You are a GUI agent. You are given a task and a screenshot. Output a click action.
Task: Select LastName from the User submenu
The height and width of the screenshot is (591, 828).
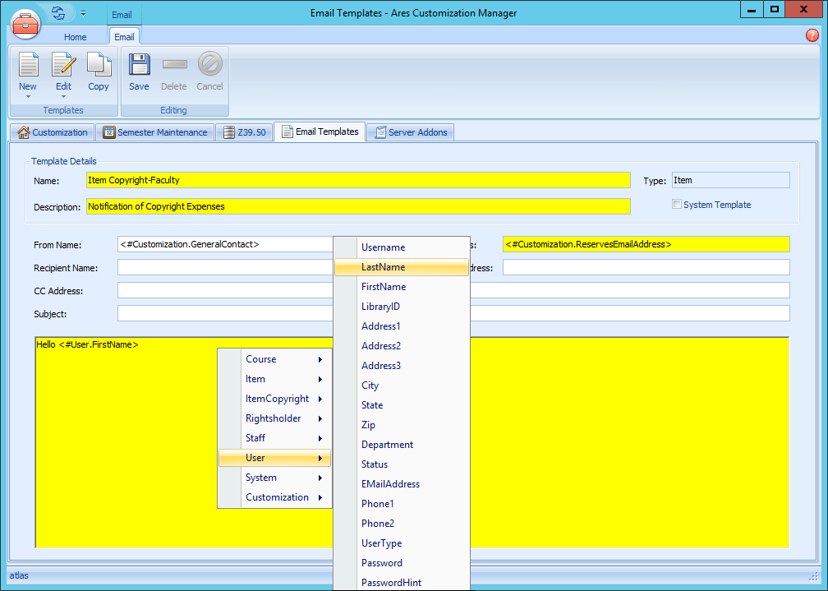click(x=386, y=266)
